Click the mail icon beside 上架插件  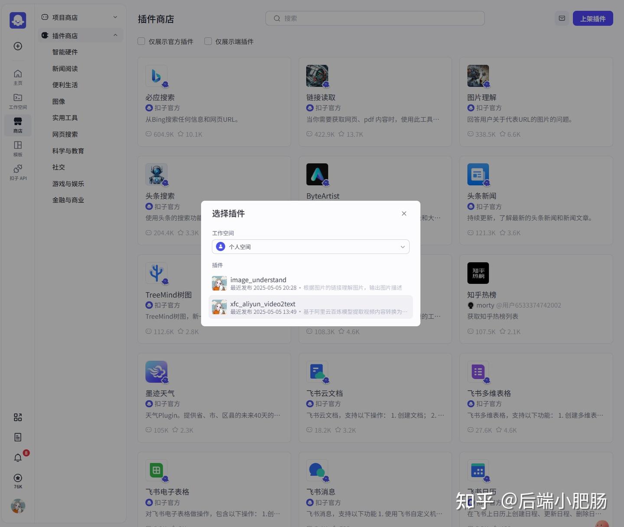562,18
